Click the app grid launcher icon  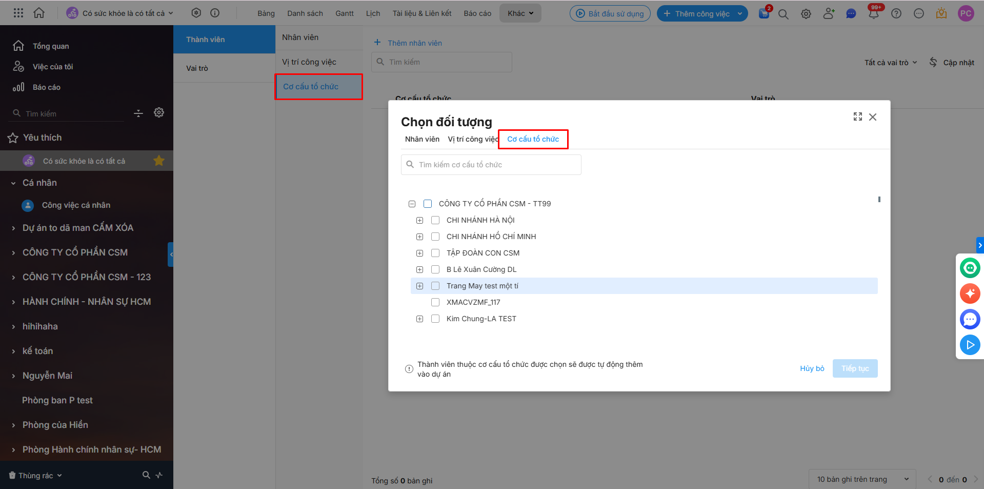point(18,13)
